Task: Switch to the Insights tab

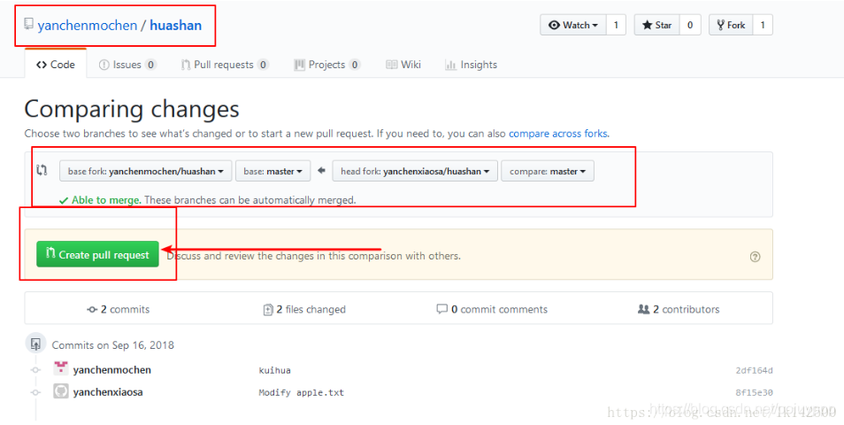Action: (471, 65)
